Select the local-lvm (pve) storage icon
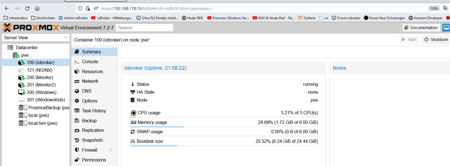Viewport: 450px width, 166px height. click(x=23, y=123)
